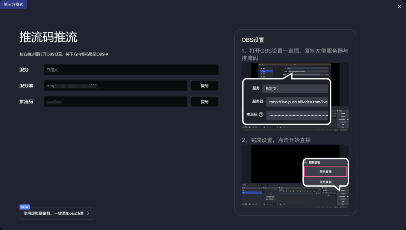The width and height of the screenshot is (406, 230).
Task: Click the OBS设置 panel heading
Action: pos(253,40)
